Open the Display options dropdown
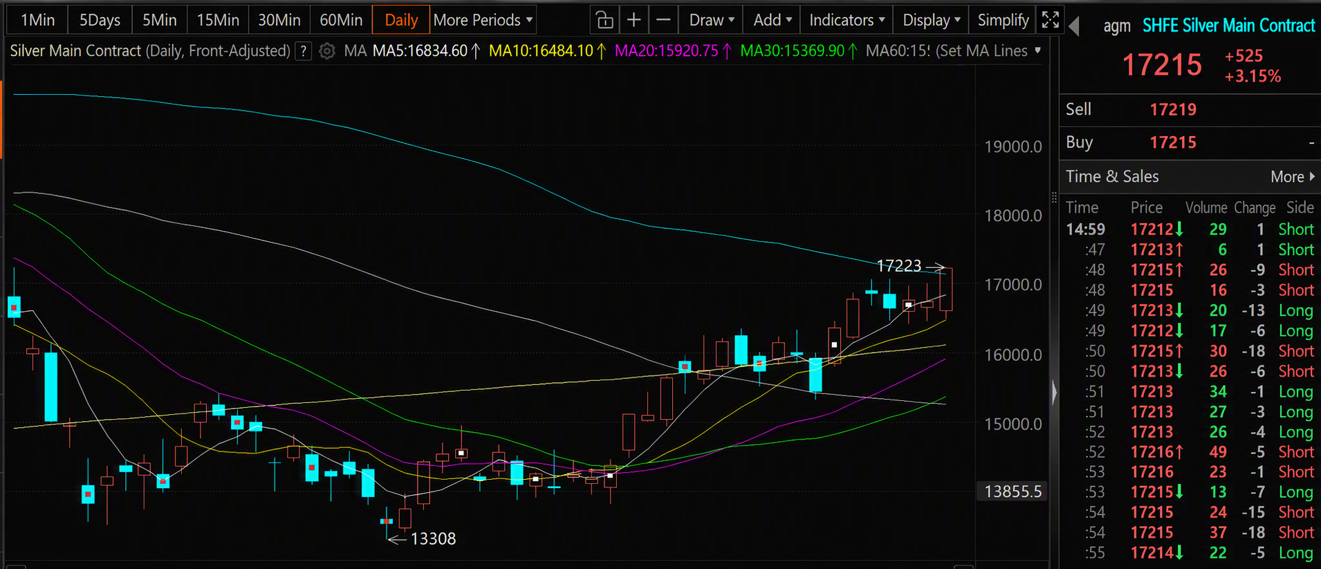The width and height of the screenshot is (1321, 569). (x=931, y=20)
